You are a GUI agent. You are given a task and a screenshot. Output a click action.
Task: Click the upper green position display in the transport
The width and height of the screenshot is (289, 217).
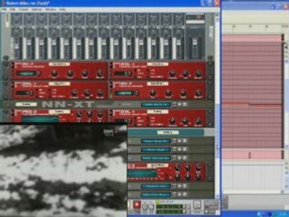tap(169, 206)
